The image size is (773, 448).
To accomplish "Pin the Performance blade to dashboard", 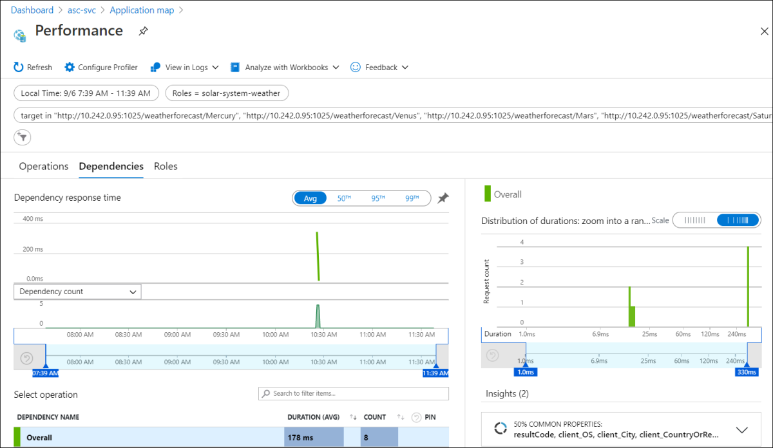I will point(143,31).
